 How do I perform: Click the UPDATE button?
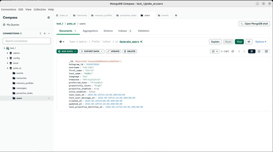coord(113,51)
